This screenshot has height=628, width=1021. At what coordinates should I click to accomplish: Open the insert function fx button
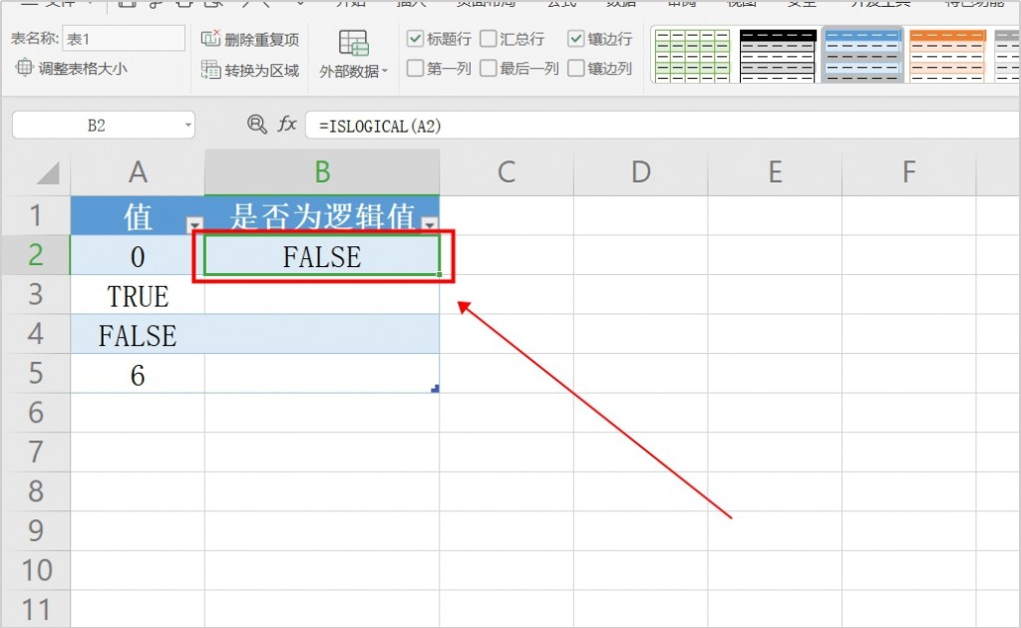point(286,124)
